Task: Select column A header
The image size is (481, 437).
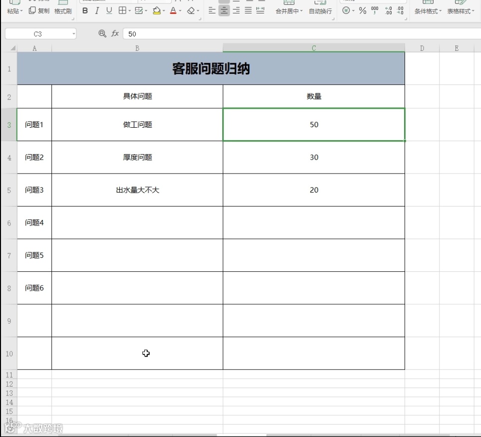Action: point(34,48)
